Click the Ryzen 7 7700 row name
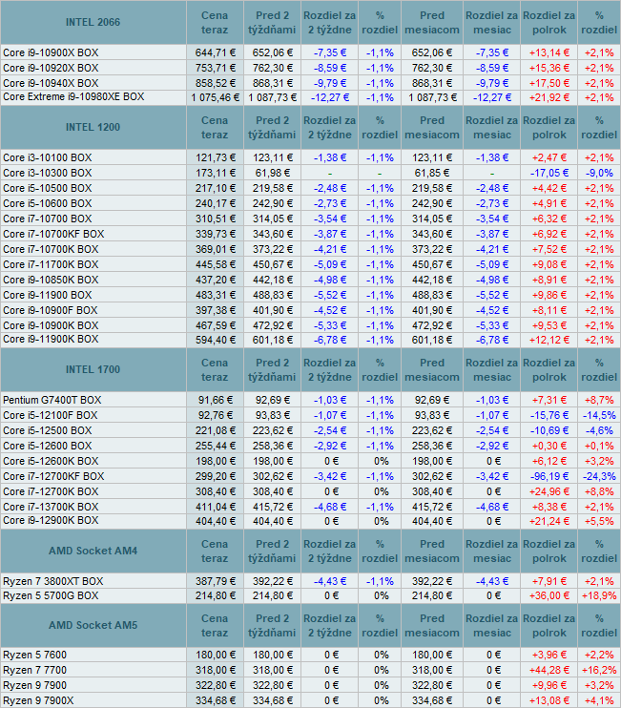Image resolution: width=621 pixels, height=708 pixels. (x=34, y=671)
